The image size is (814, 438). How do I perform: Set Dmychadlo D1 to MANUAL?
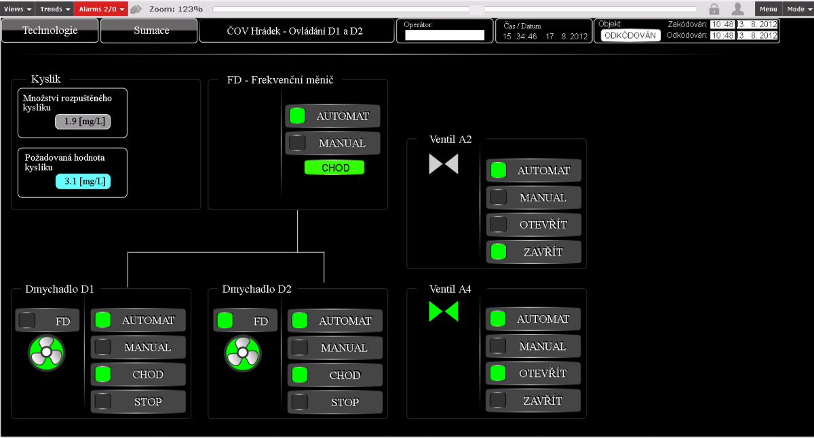tap(138, 347)
